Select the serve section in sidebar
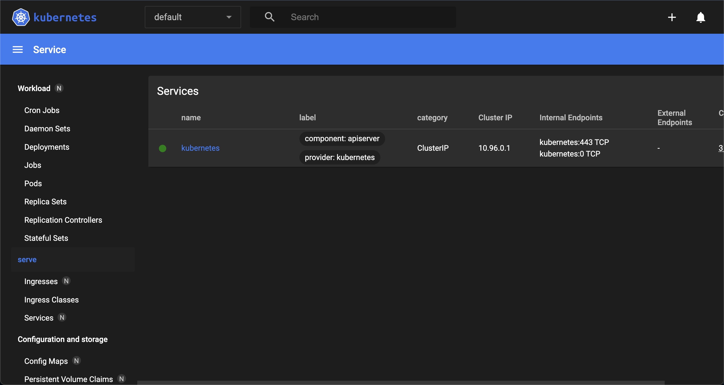Viewport: 724px width, 385px height. coord(73,259)
